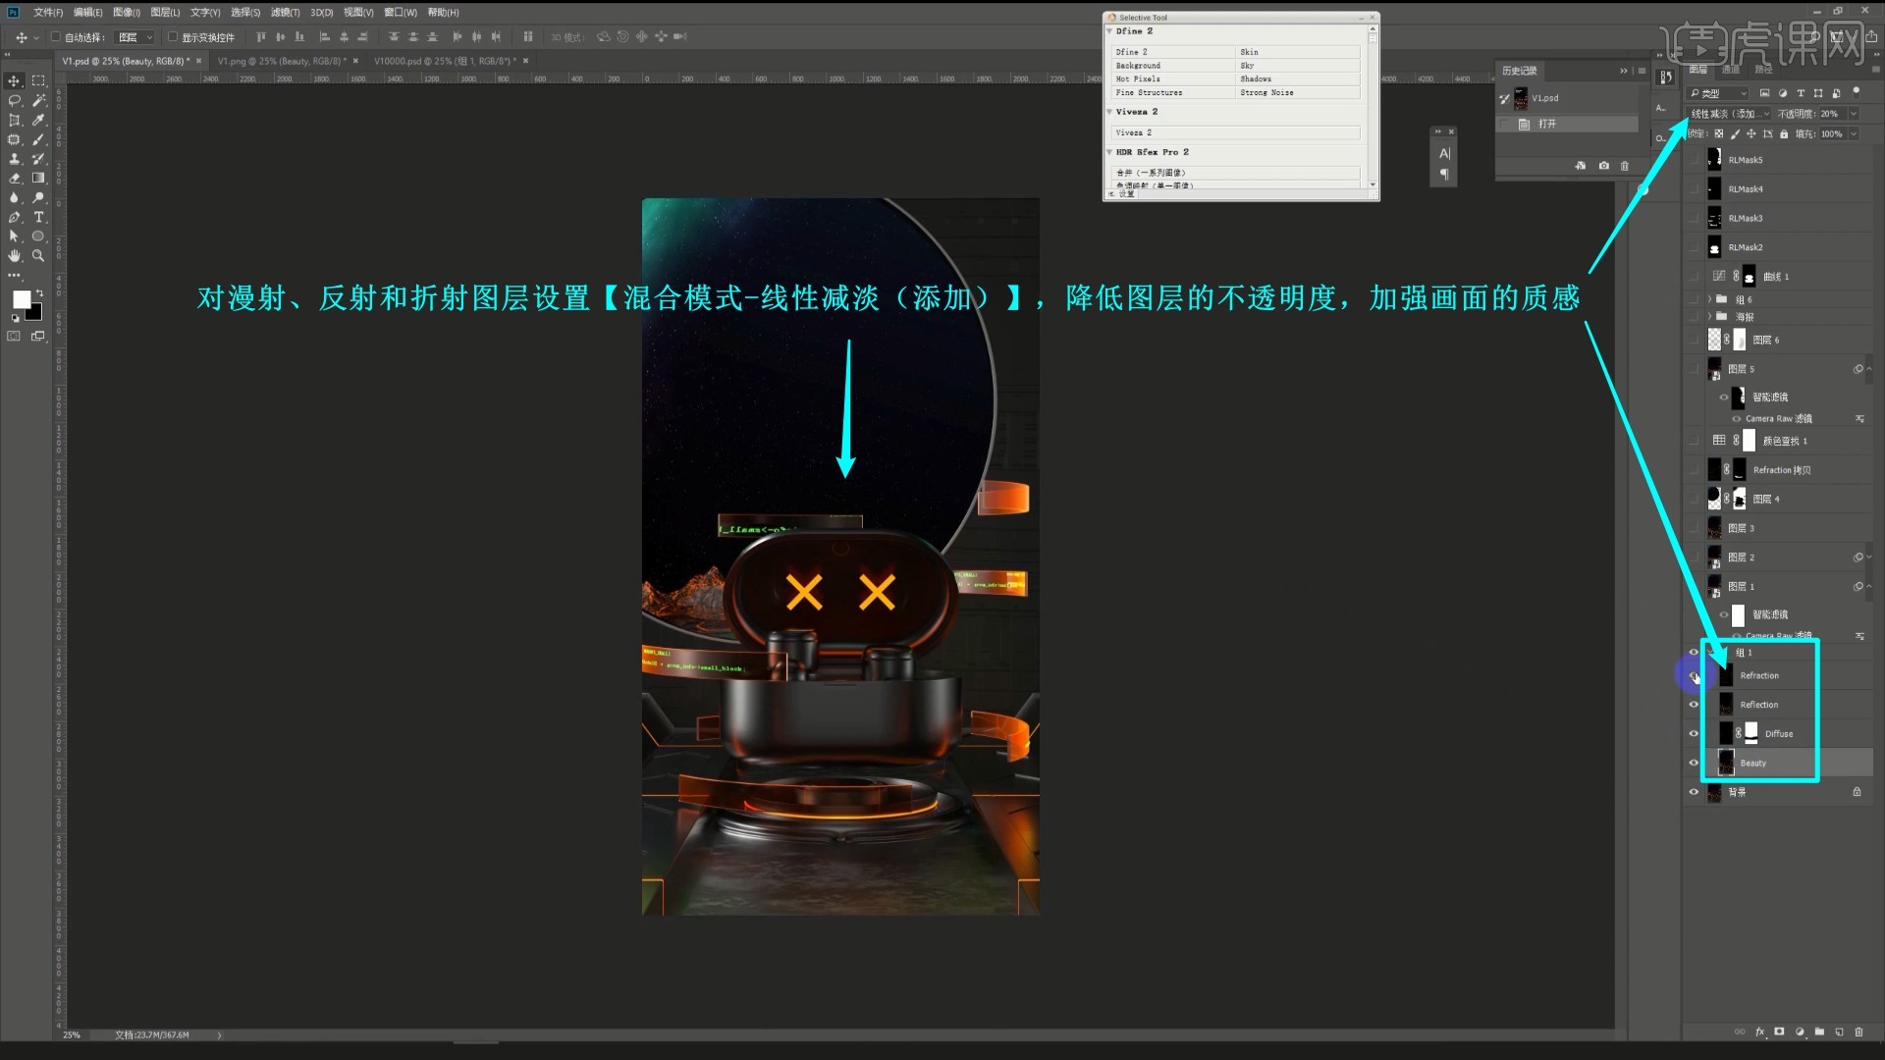
Task: Select the Zoom tool in toolbar
Action: (x=38, y=255)
